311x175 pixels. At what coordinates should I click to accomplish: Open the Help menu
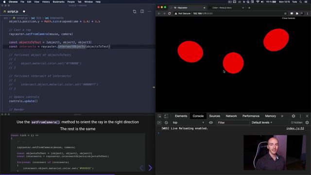(x=98, y=2)
